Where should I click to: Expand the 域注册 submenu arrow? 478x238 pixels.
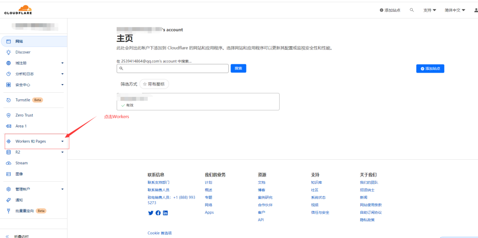click(x=63, y=63)
